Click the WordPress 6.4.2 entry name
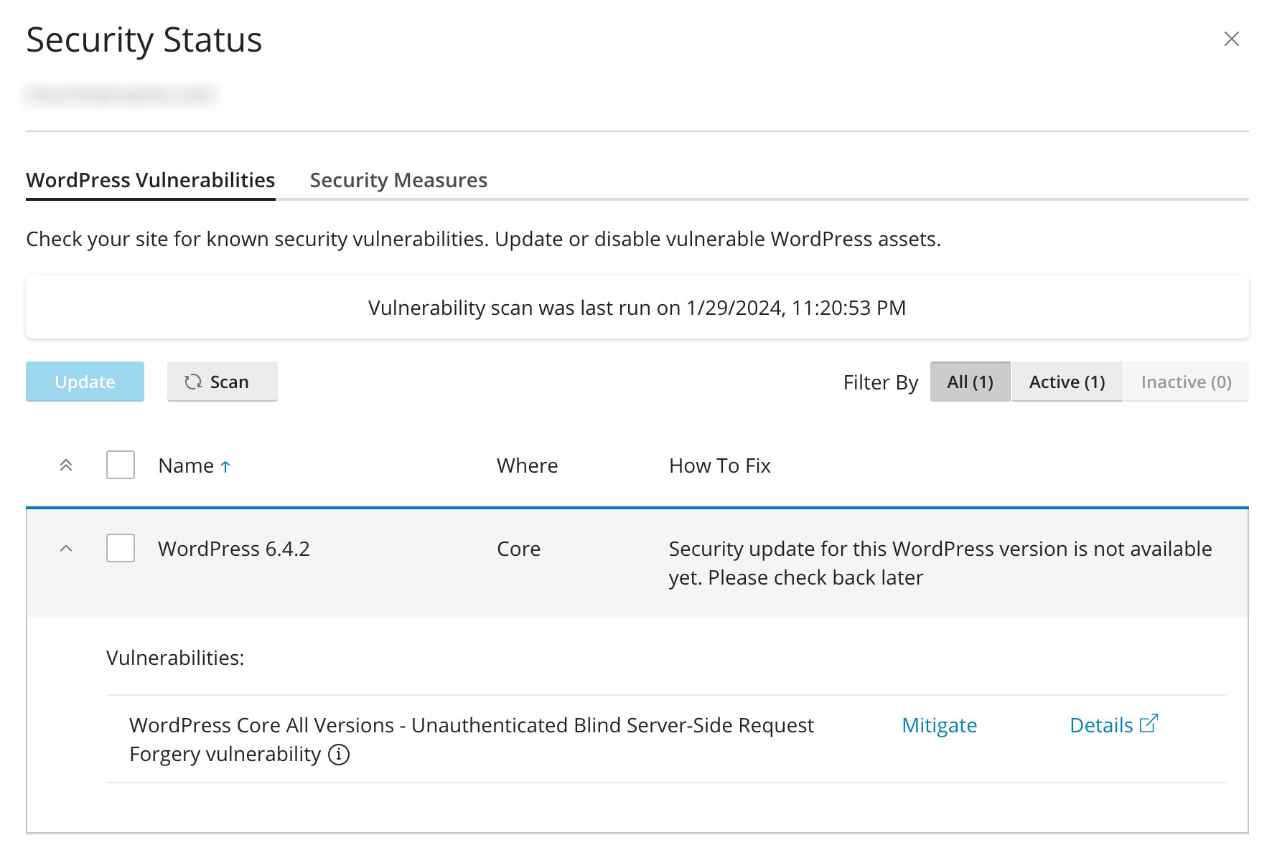Viewport: 1272px width, 855px height. [234, 549]
